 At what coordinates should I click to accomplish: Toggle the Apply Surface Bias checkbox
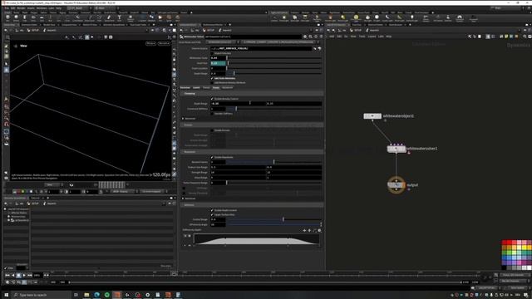click(x=212, y=214)
